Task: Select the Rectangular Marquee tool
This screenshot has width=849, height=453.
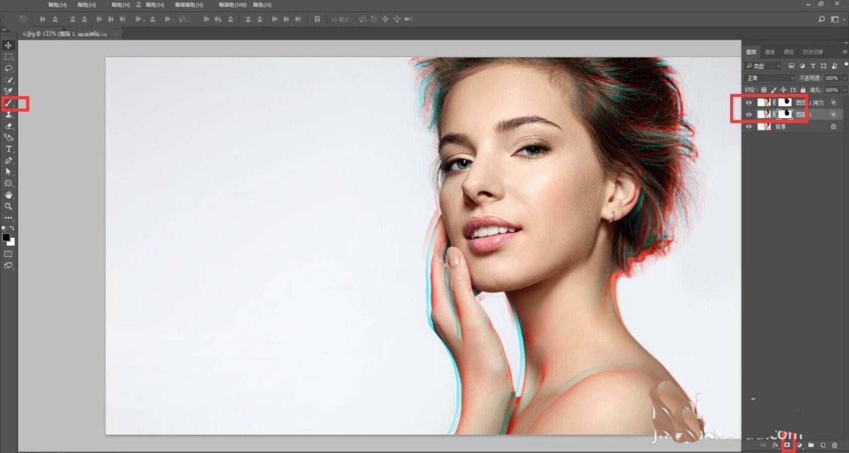Action: 9,57
